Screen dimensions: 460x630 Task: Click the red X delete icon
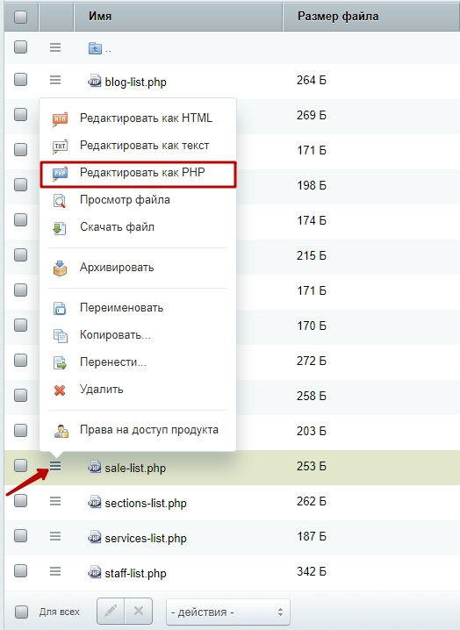[60, 390]
